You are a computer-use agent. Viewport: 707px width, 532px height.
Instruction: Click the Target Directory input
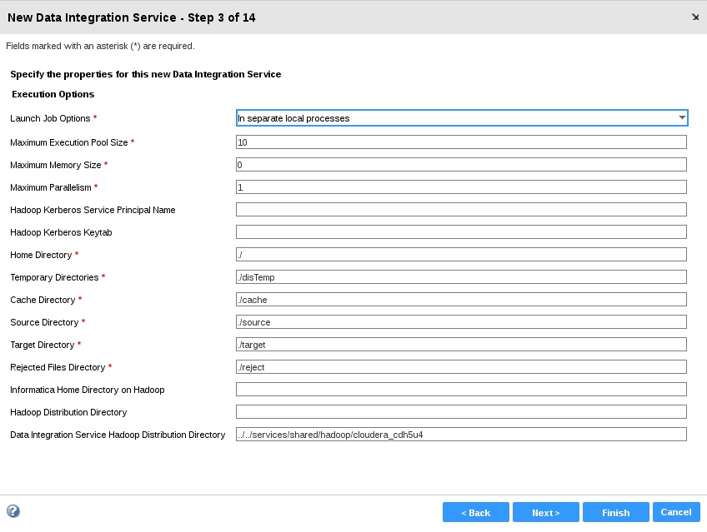461,345
